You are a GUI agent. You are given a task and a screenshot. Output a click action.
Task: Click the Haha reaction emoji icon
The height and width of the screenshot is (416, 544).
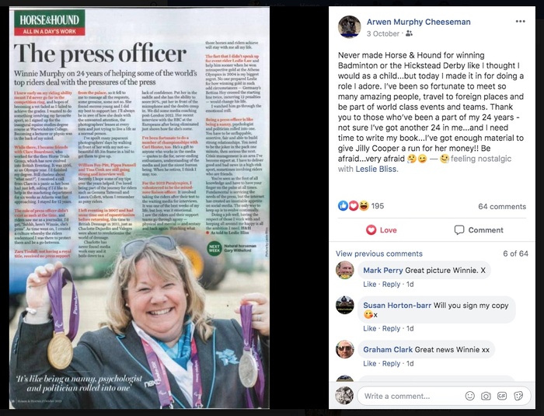(364, 206)
